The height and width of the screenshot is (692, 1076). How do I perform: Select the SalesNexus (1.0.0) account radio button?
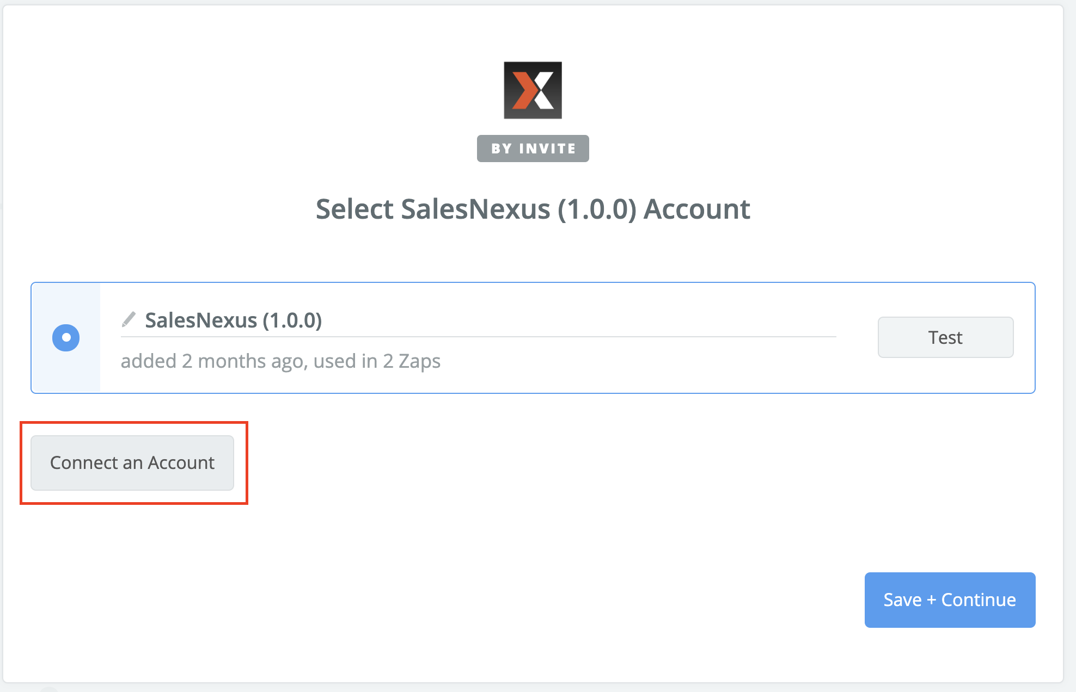click(x=66, y=338)
